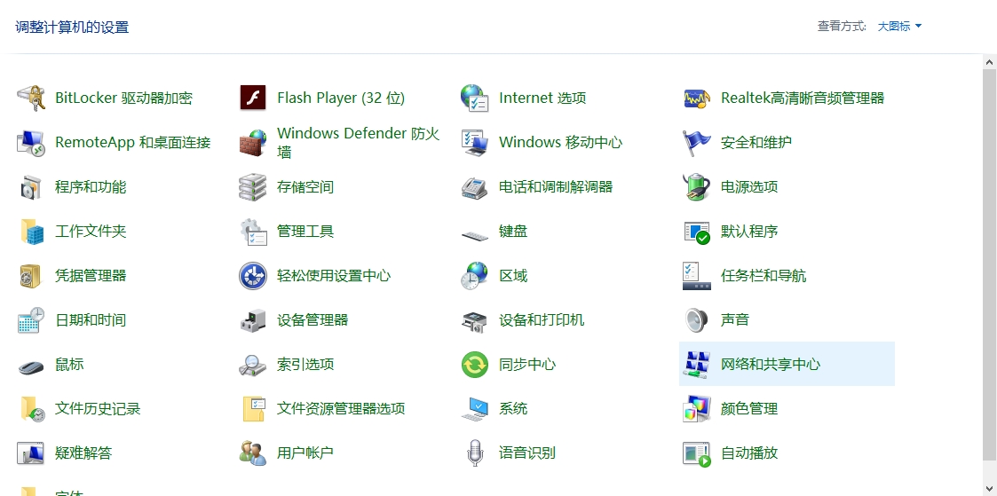Open the 轻松使用设置中心 icon
This screenshot has height=496, width=997.
pos(252,276)
